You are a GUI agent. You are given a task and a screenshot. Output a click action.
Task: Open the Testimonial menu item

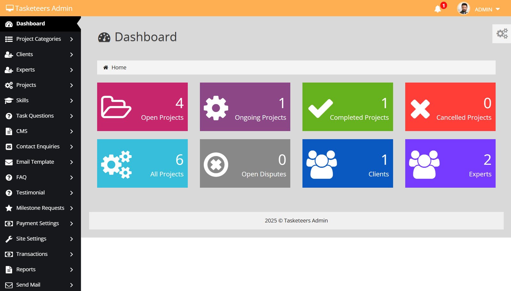tap(40, 193)
